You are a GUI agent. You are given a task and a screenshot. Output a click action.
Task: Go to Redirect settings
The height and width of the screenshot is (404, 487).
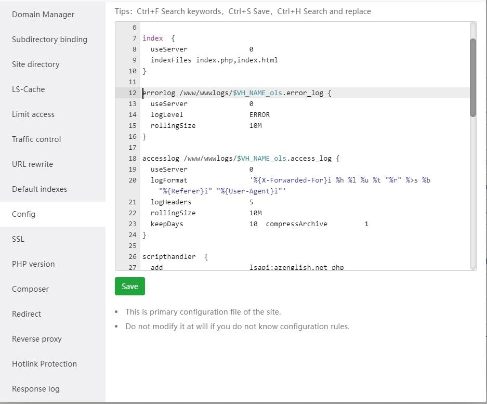point(27,314)
